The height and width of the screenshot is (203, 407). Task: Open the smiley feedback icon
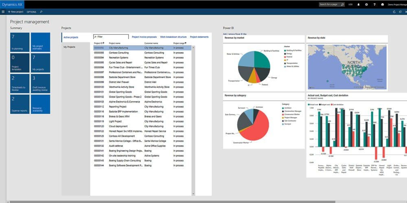382,4
